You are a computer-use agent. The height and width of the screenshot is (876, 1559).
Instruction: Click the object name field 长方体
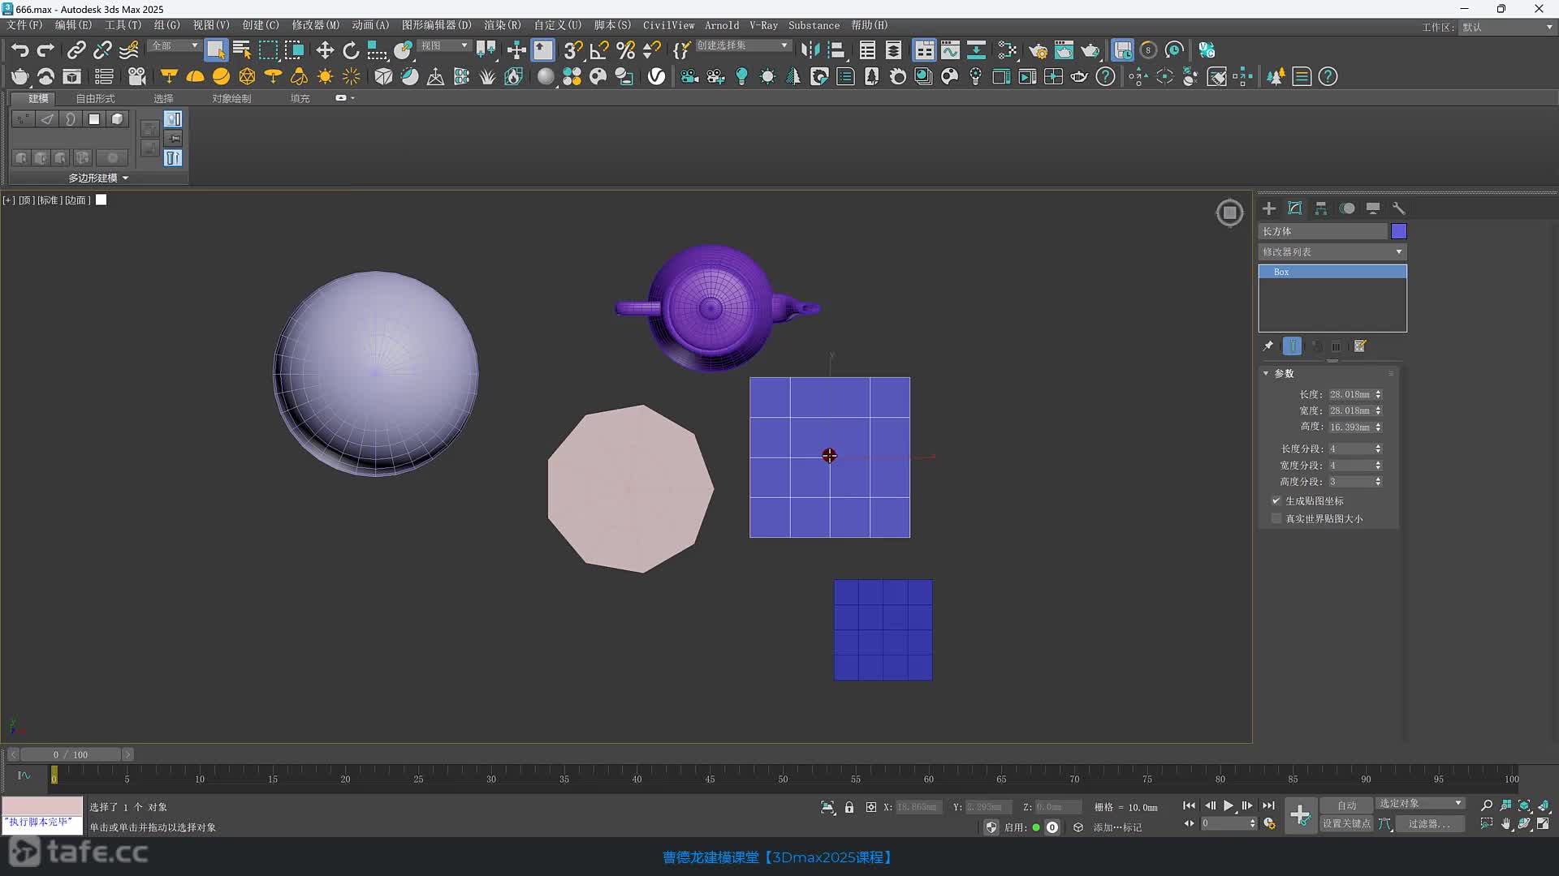point(1323,231)
